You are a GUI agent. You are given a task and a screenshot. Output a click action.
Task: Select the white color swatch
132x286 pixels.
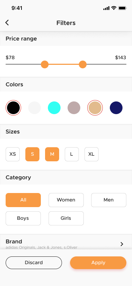(34, 108)
